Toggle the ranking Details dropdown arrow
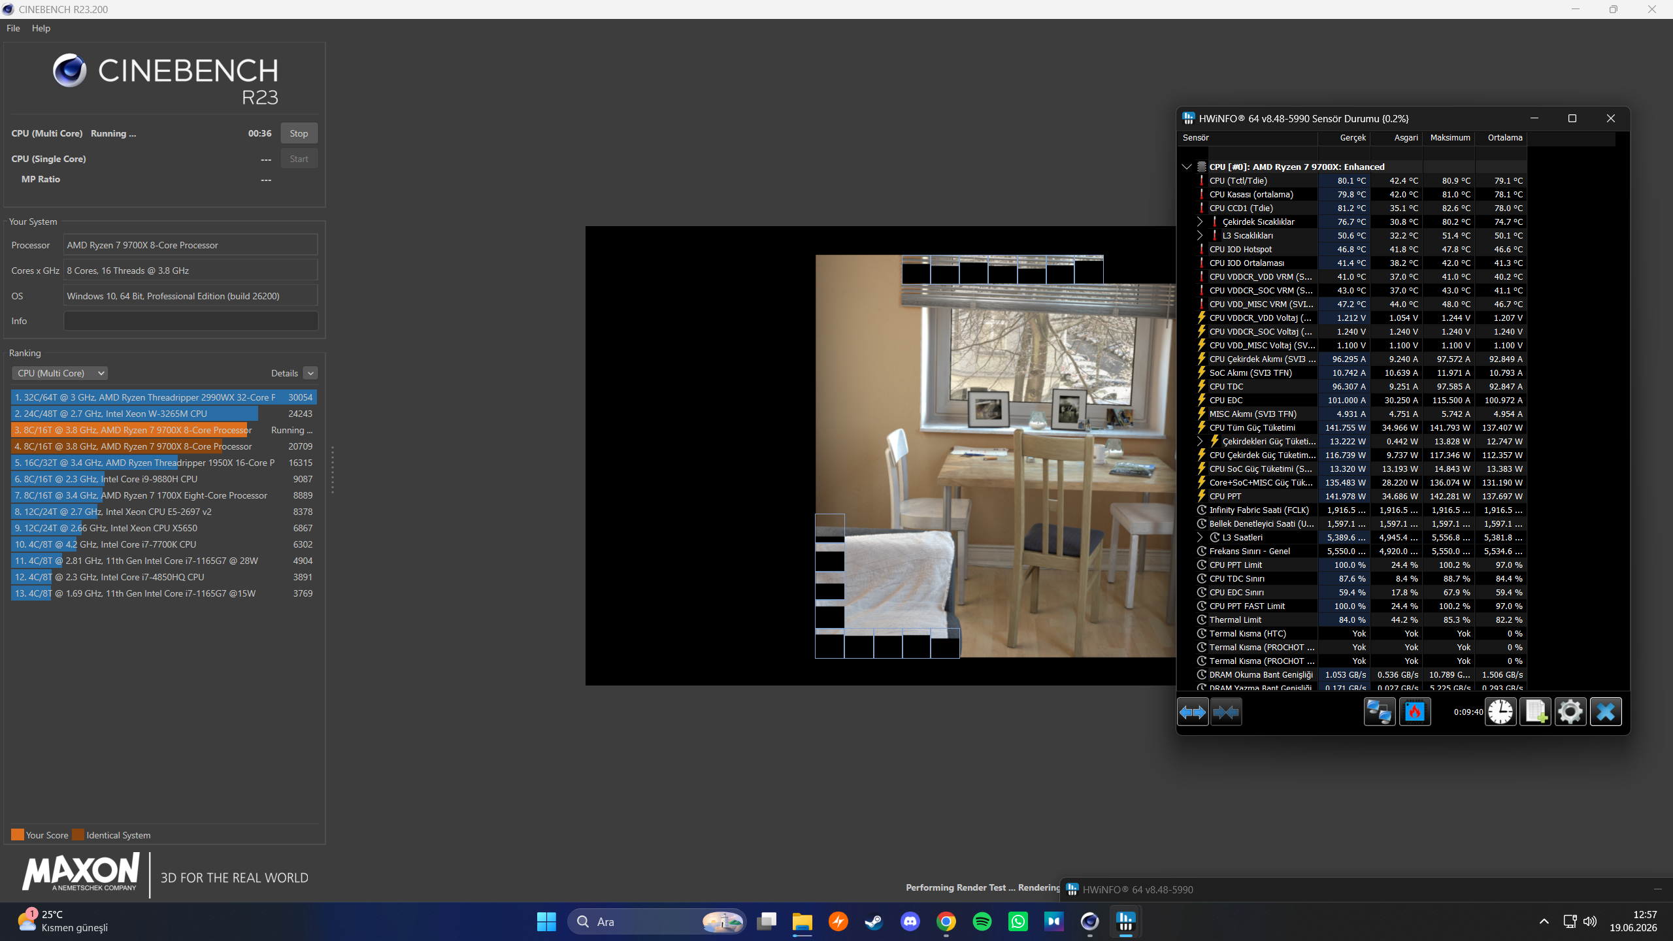 [310, 373]
